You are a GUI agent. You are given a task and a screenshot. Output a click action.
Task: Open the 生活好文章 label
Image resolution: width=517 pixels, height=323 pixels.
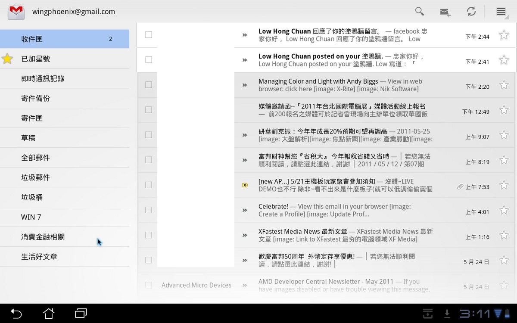[x=65, y=257]
